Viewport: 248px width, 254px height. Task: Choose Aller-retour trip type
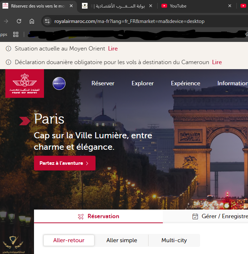tap(69, 240)
